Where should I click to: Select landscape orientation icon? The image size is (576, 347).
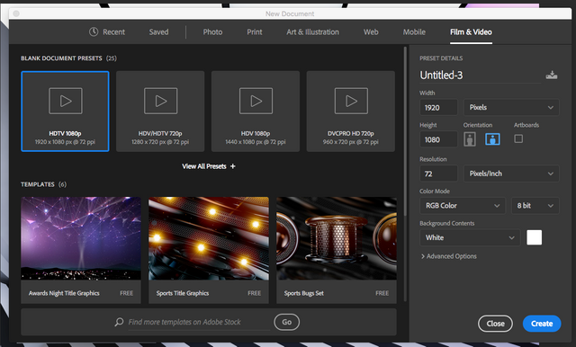point(492,139)
